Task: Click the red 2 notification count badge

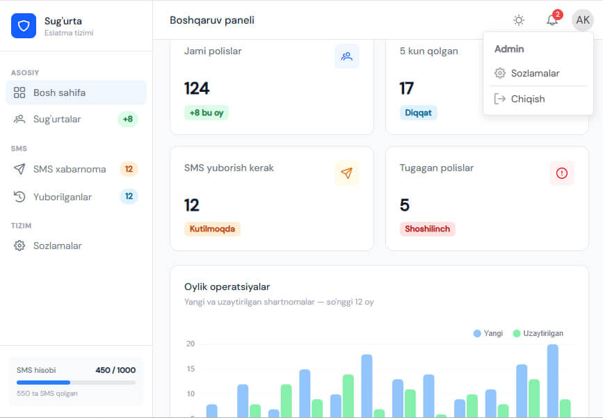Action: tap(557, 14)
